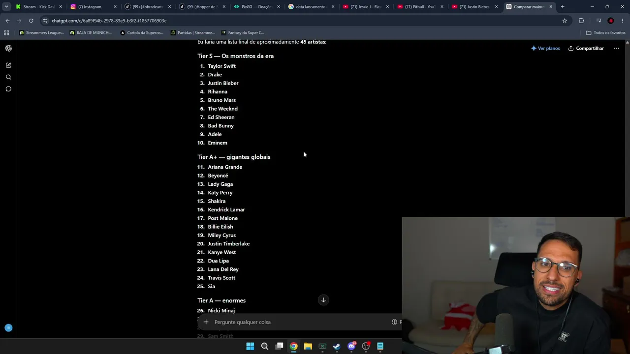This screenshot has height=354, width=630.
Task: Click the Bad Bunny list entry
Action: [x=220, y=126]
